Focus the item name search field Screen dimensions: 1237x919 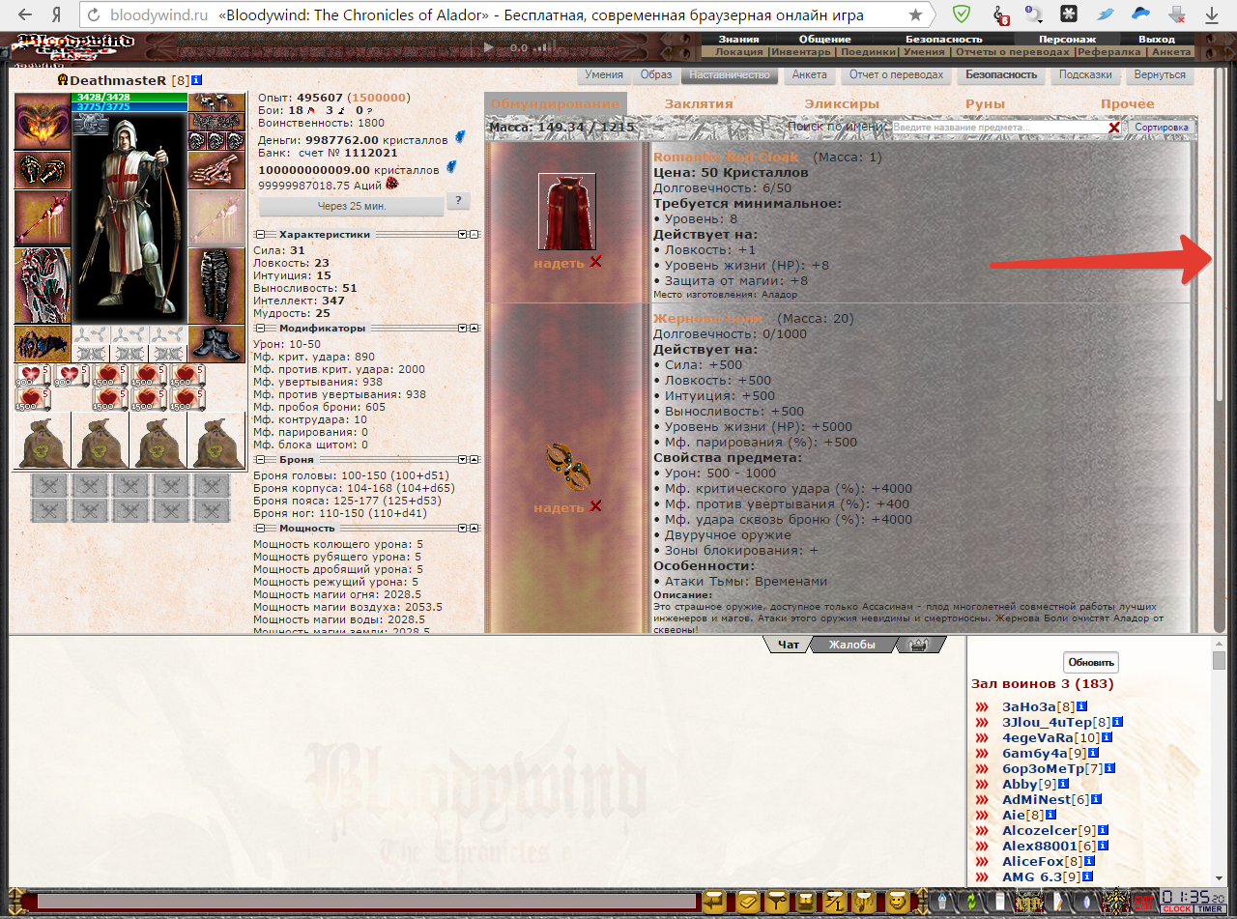point(998,127)
